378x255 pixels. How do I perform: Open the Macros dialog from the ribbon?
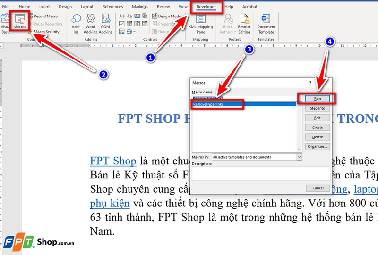pyautogui.click(x=19, y=22)
